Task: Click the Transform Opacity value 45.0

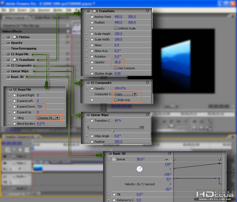Action: click(x=118, y=62)
